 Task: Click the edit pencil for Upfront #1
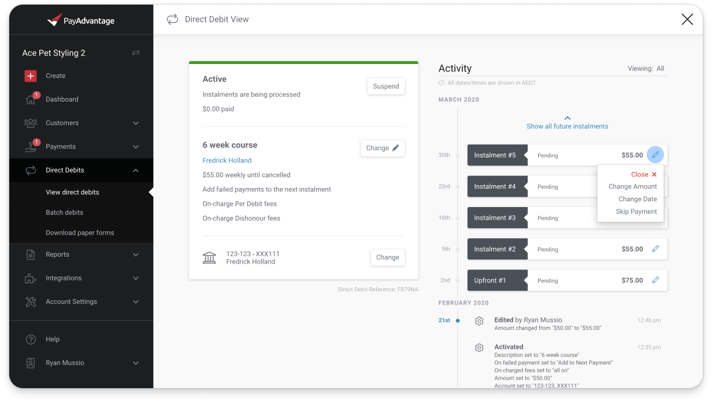click(x=655, y=280)
